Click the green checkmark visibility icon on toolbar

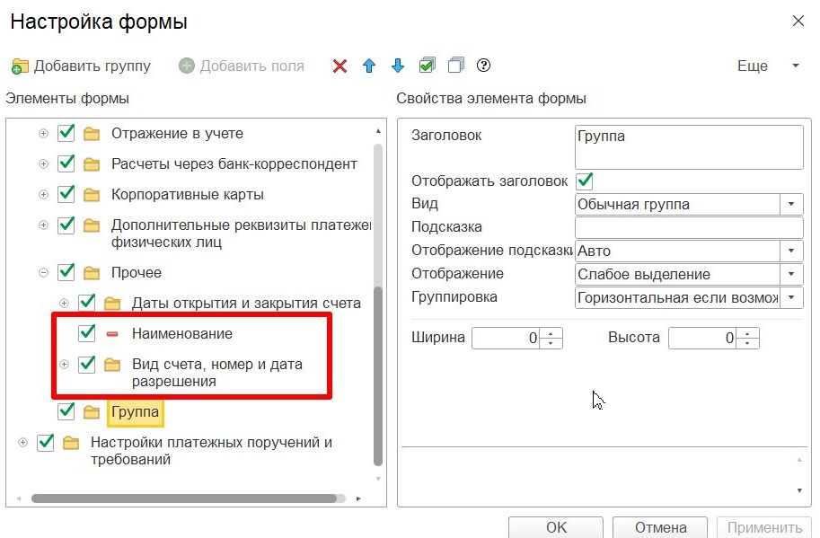(x=427, y=66)
